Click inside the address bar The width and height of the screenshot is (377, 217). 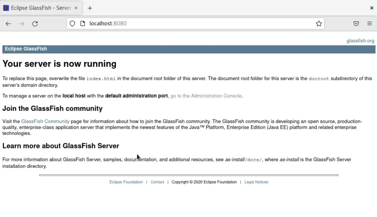coord(178,23)
